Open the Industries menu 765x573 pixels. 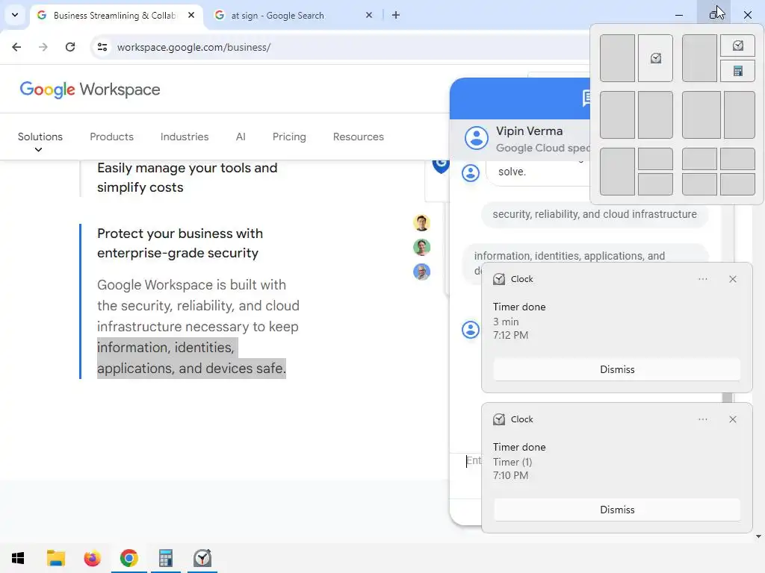pyautogui.click(x=185, y=137)
